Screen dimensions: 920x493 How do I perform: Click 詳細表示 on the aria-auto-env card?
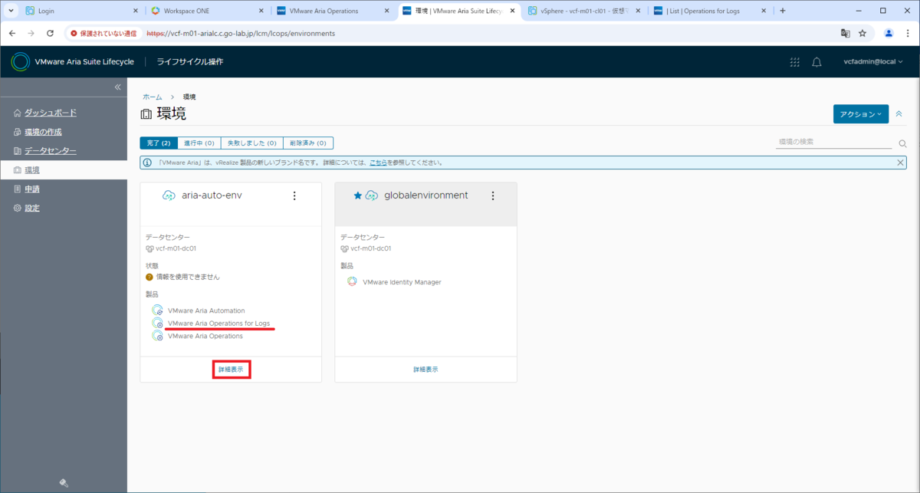tap(231, 369)
